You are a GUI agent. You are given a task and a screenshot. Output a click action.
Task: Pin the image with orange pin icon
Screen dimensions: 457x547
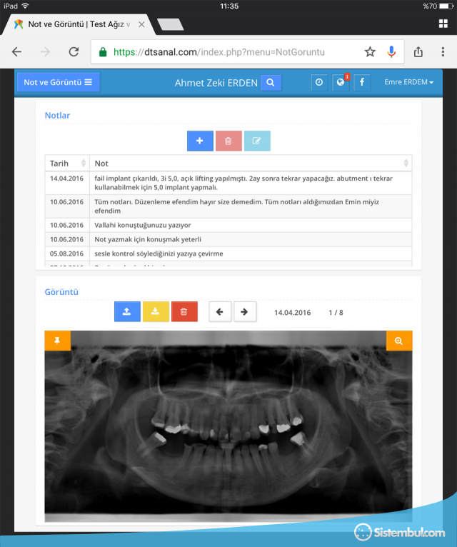click(58, 341)
